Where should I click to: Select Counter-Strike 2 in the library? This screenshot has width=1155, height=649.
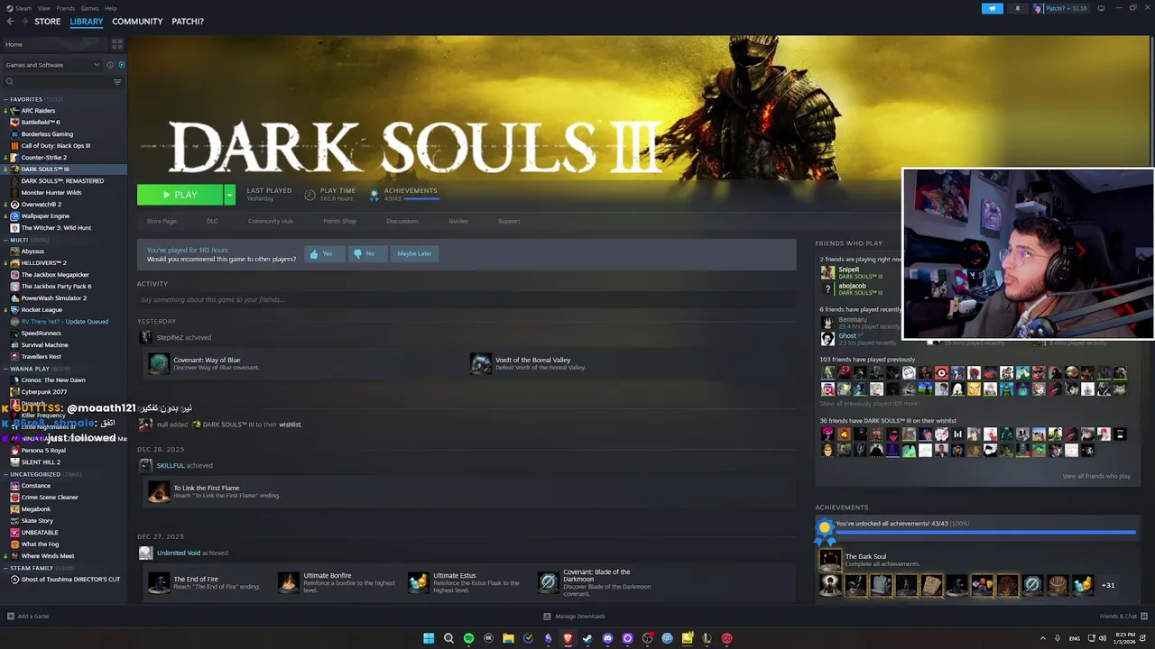pyautogui.click(x=43, y=158)
